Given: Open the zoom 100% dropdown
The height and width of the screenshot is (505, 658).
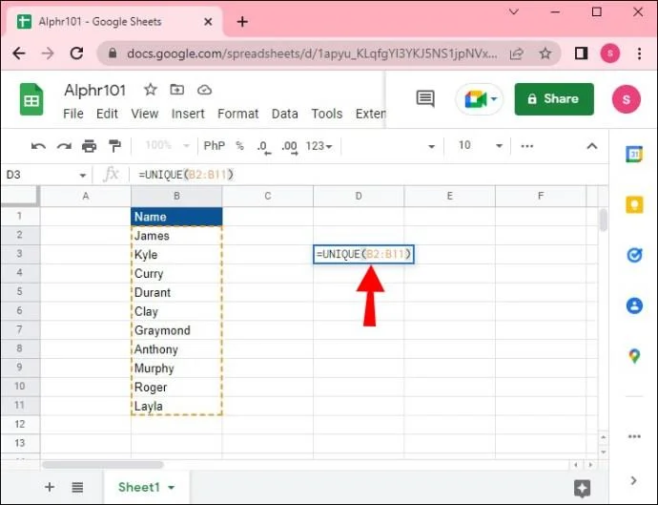Looking at the screenshot, I should (167, 146).
